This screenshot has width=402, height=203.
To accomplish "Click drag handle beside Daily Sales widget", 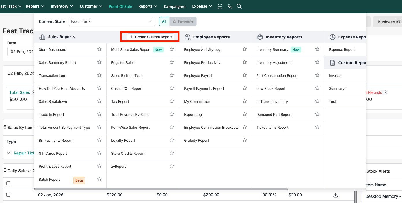I will [x=5, y=170].
